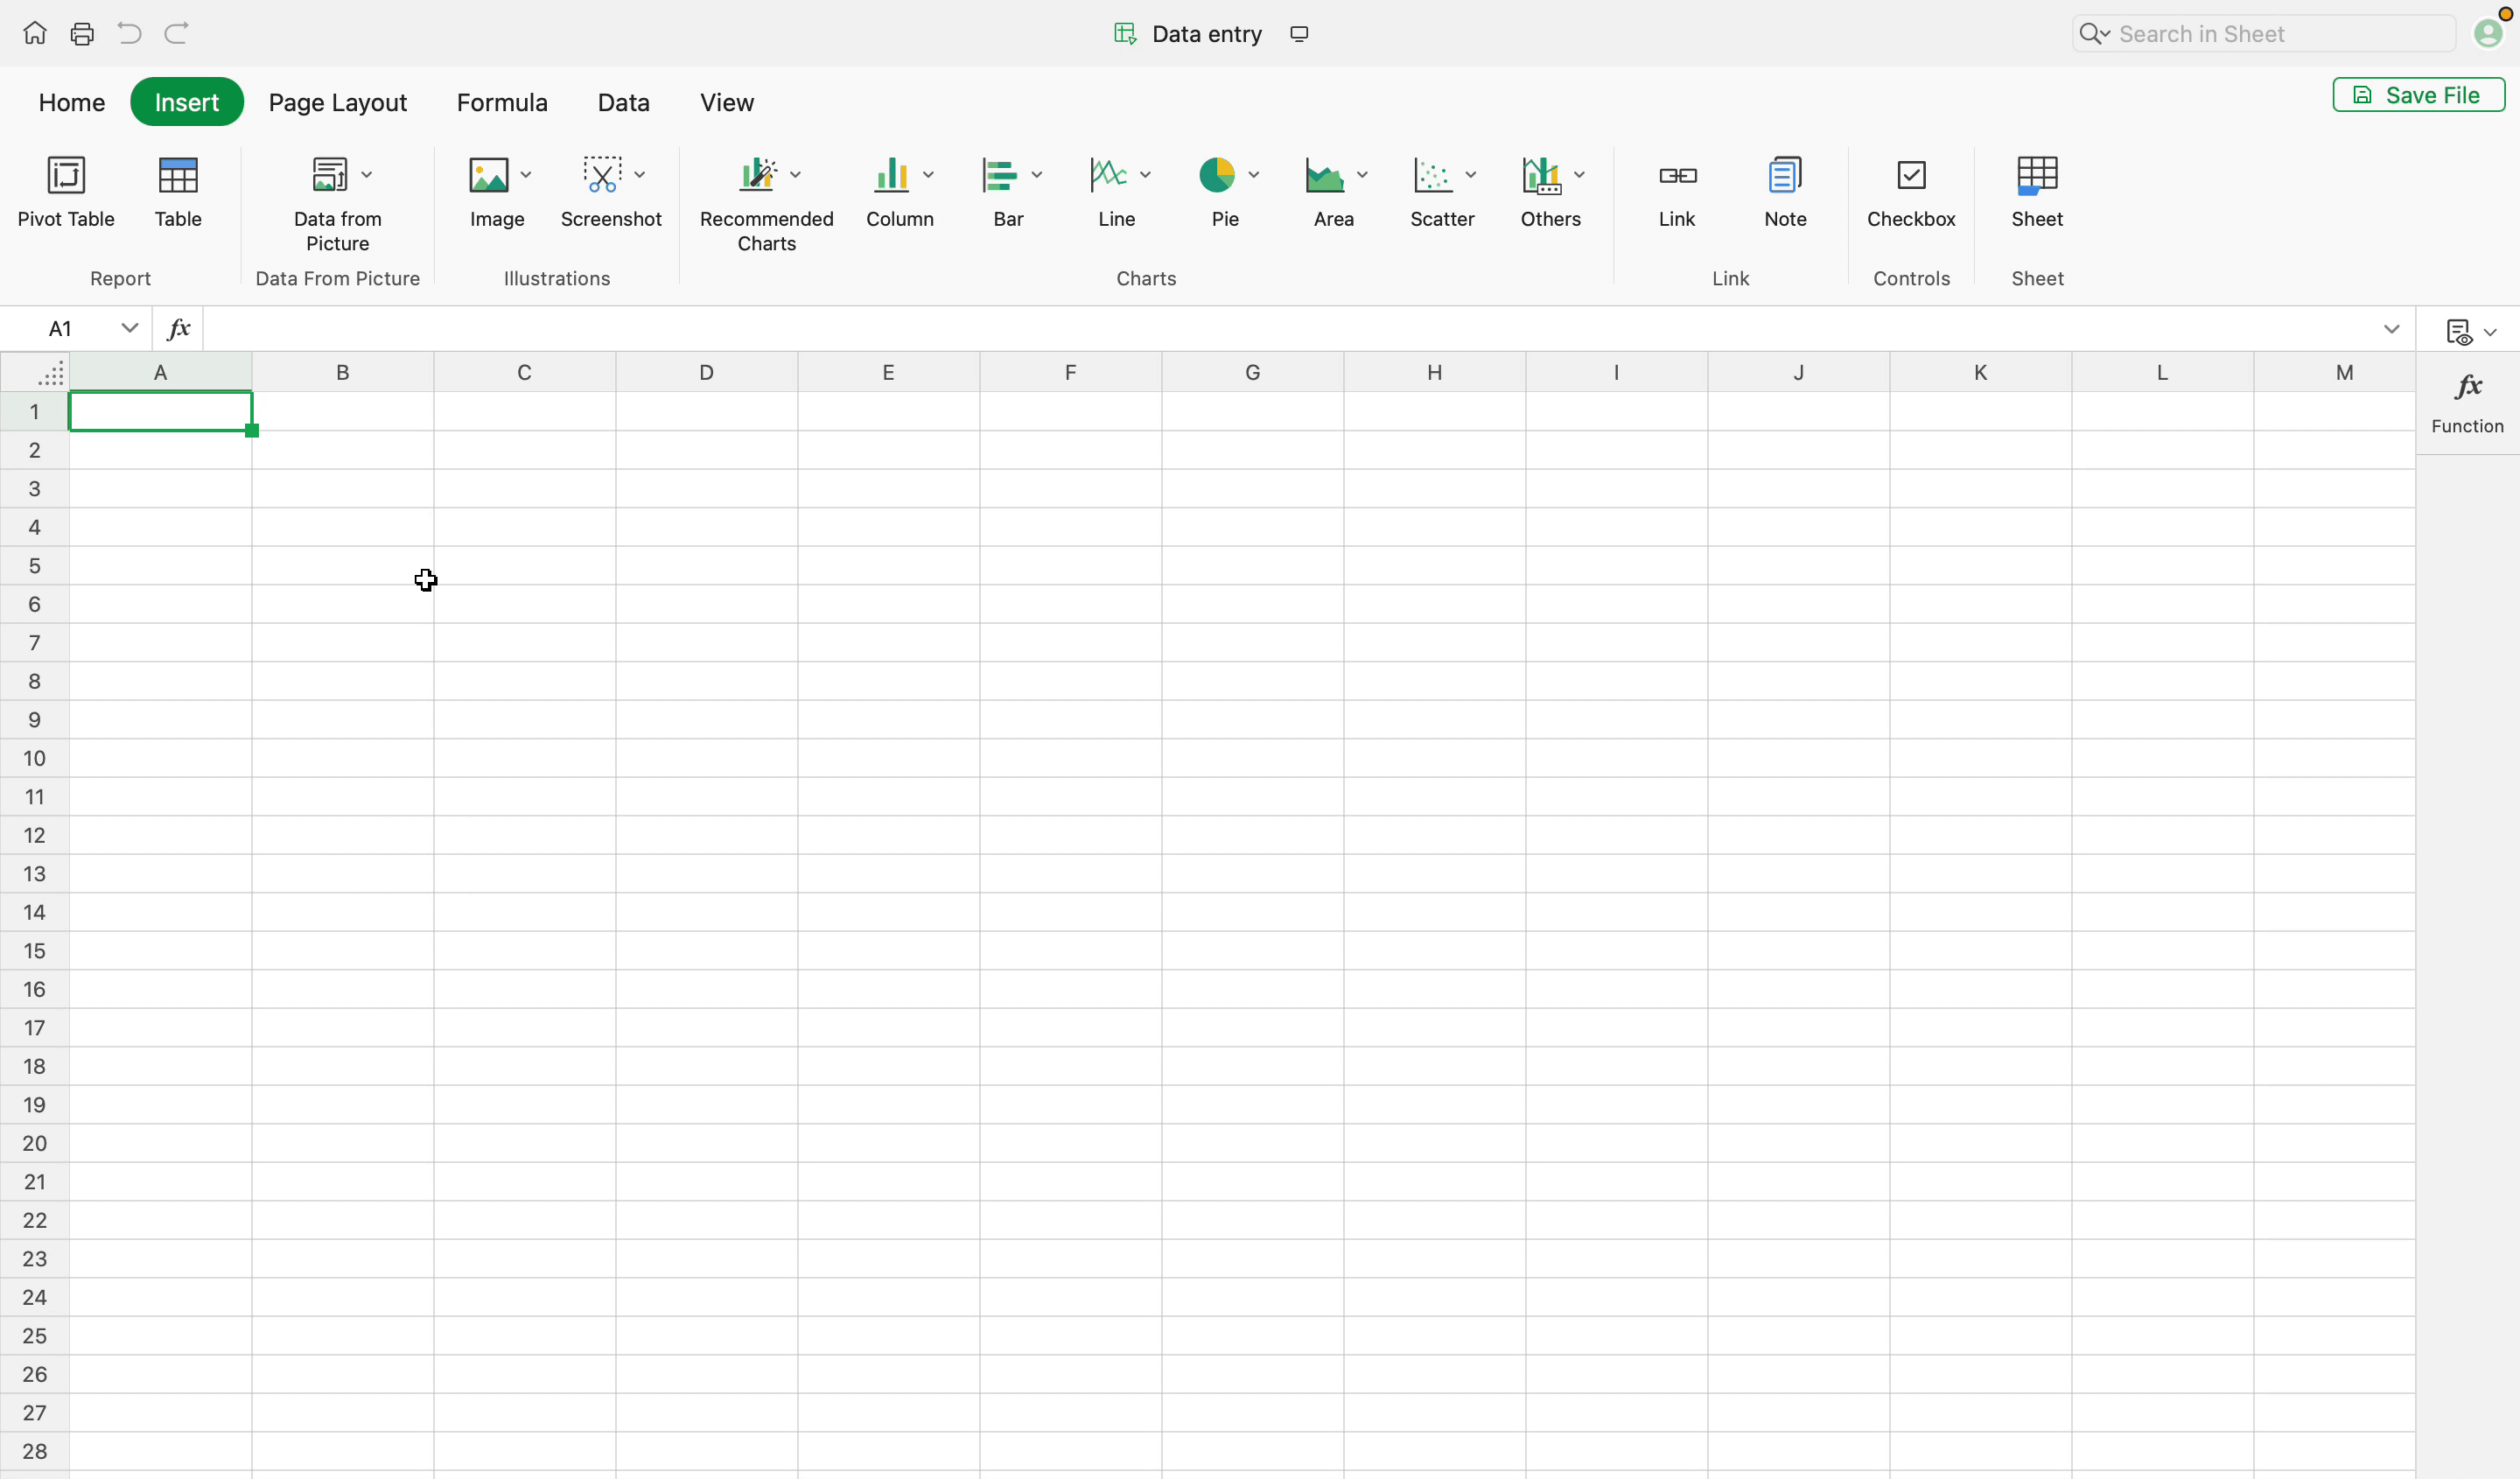Expand the formula bar chevron

click(2391, 329)
